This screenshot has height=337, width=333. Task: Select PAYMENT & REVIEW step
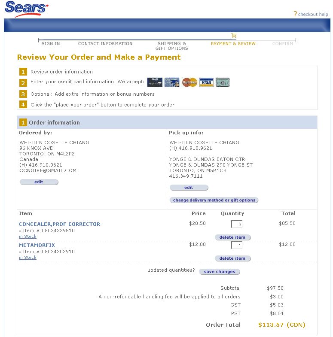233,44
